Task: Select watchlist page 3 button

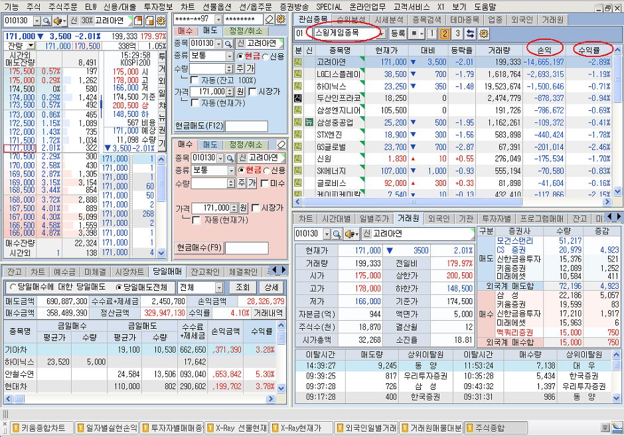Action: (457, 33)
